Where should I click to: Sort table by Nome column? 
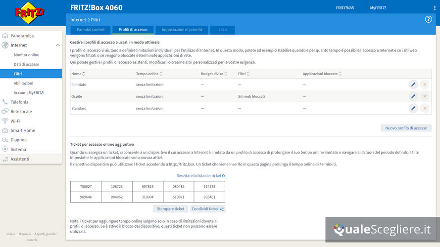[x=78, y=74]
